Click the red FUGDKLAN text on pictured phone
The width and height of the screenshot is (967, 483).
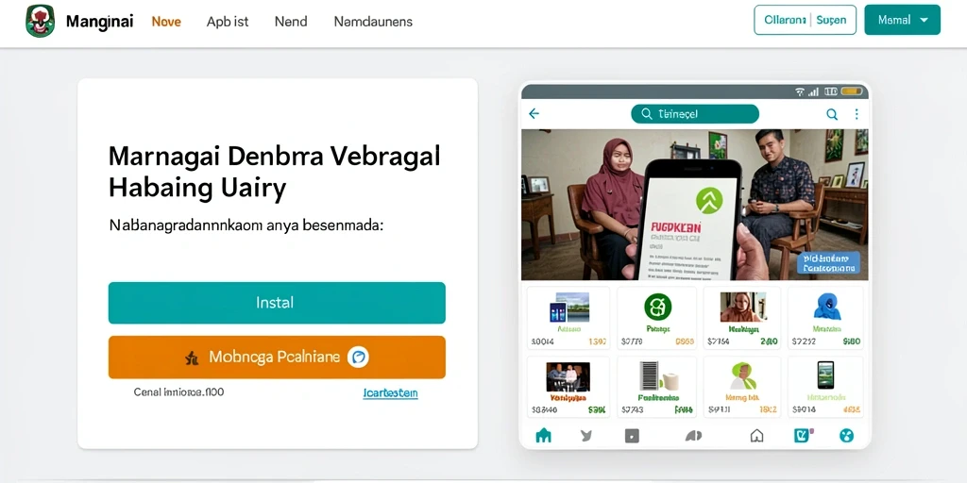click(676, 228)
